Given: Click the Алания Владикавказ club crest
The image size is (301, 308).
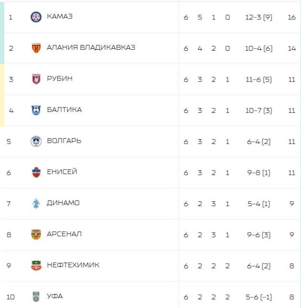Looking at the screenshot, I should (36, 48).
